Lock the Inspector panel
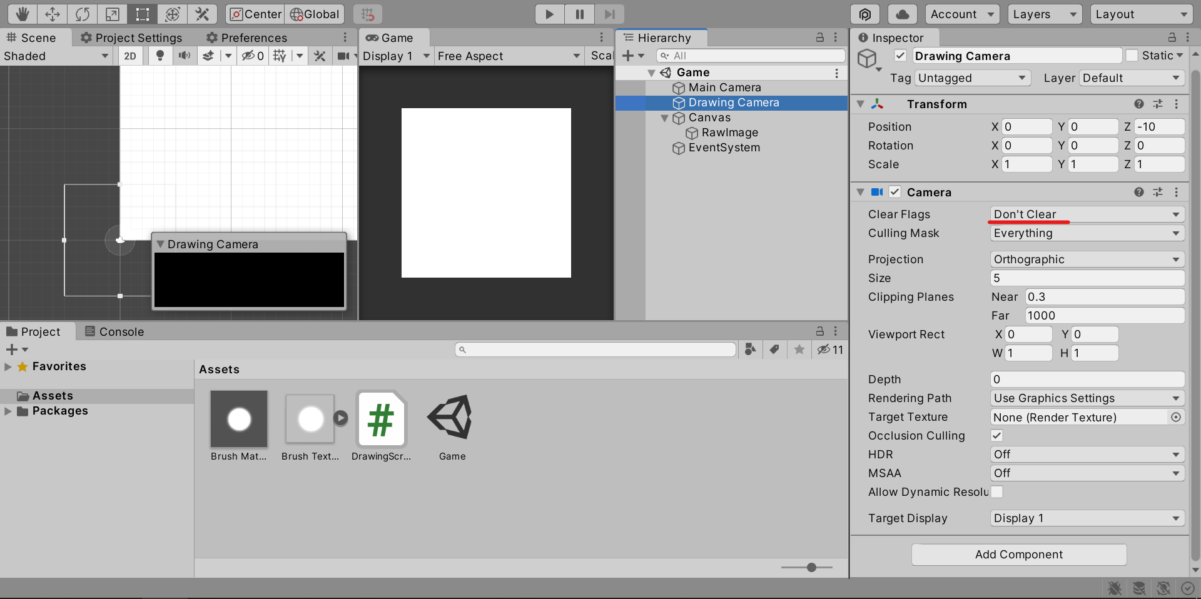The height and width of the screenshot is (599, 1201). coord(1172,38)
